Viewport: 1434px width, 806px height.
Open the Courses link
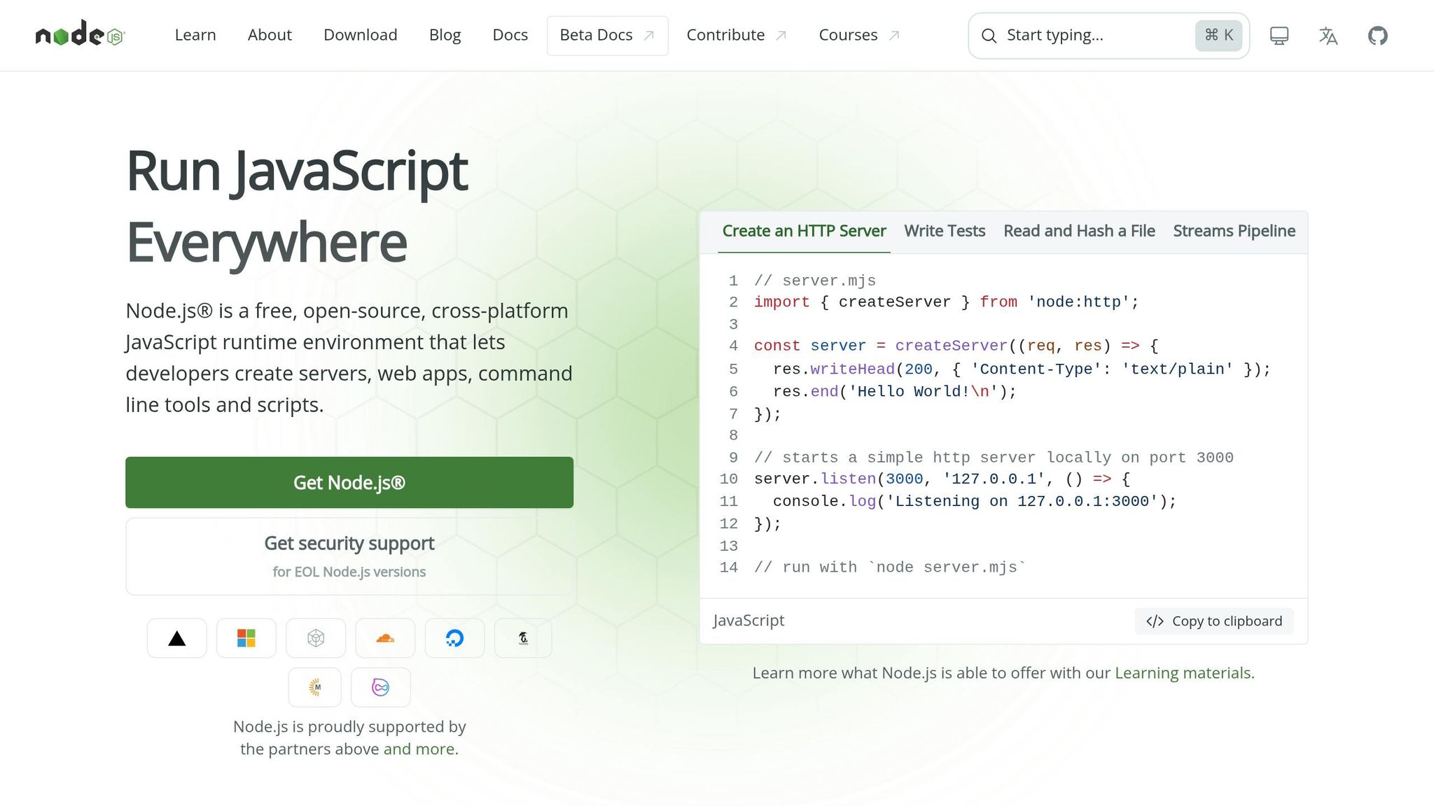click(859, 35)
